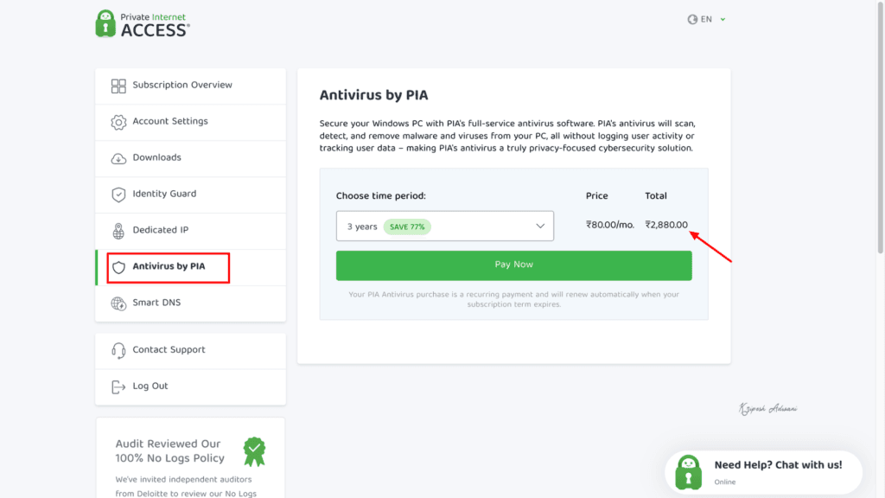Open Account Settings in the sidebar

click(191, 122)
